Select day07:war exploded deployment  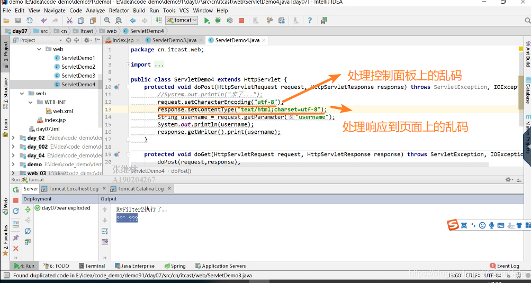62,208
